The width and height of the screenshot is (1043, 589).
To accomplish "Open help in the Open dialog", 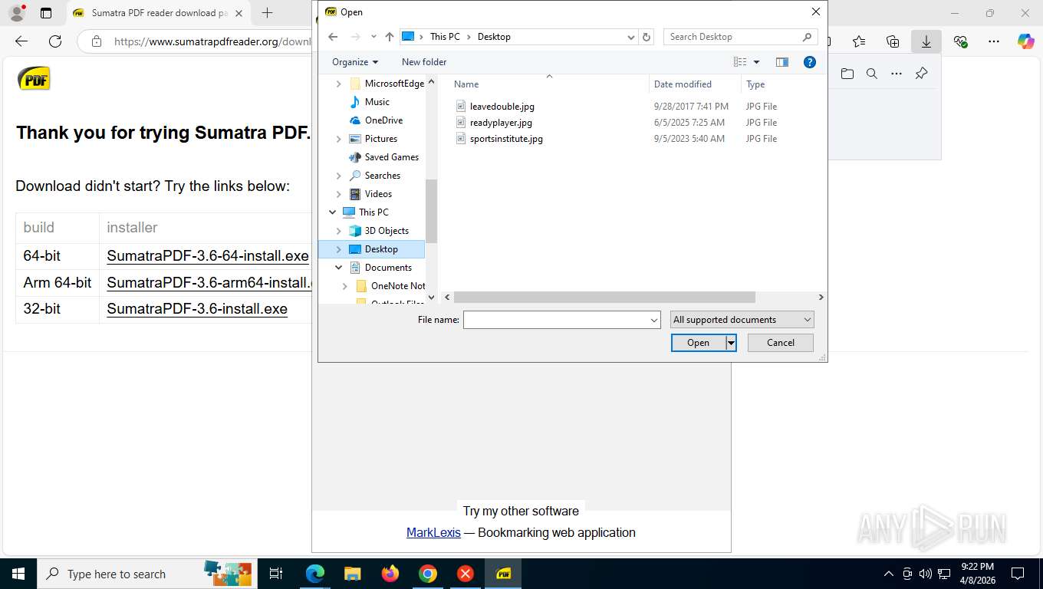I will pos(809,62).
